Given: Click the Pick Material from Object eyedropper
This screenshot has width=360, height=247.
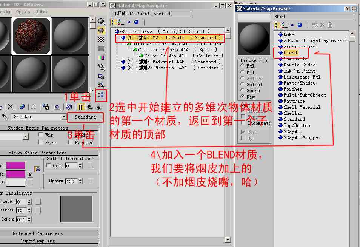Looking at the screenshot, I should coord(5,117).
